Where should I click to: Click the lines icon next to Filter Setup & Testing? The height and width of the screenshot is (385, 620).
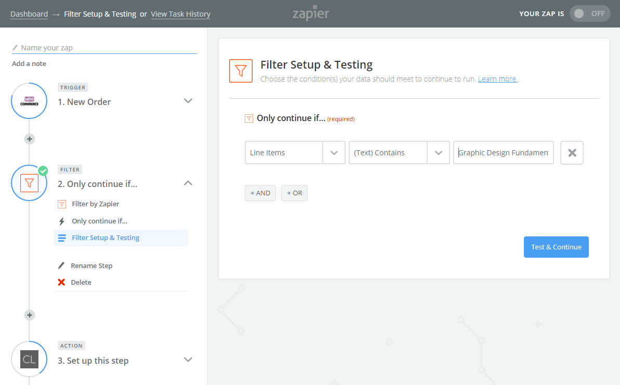tap(62, 238)
